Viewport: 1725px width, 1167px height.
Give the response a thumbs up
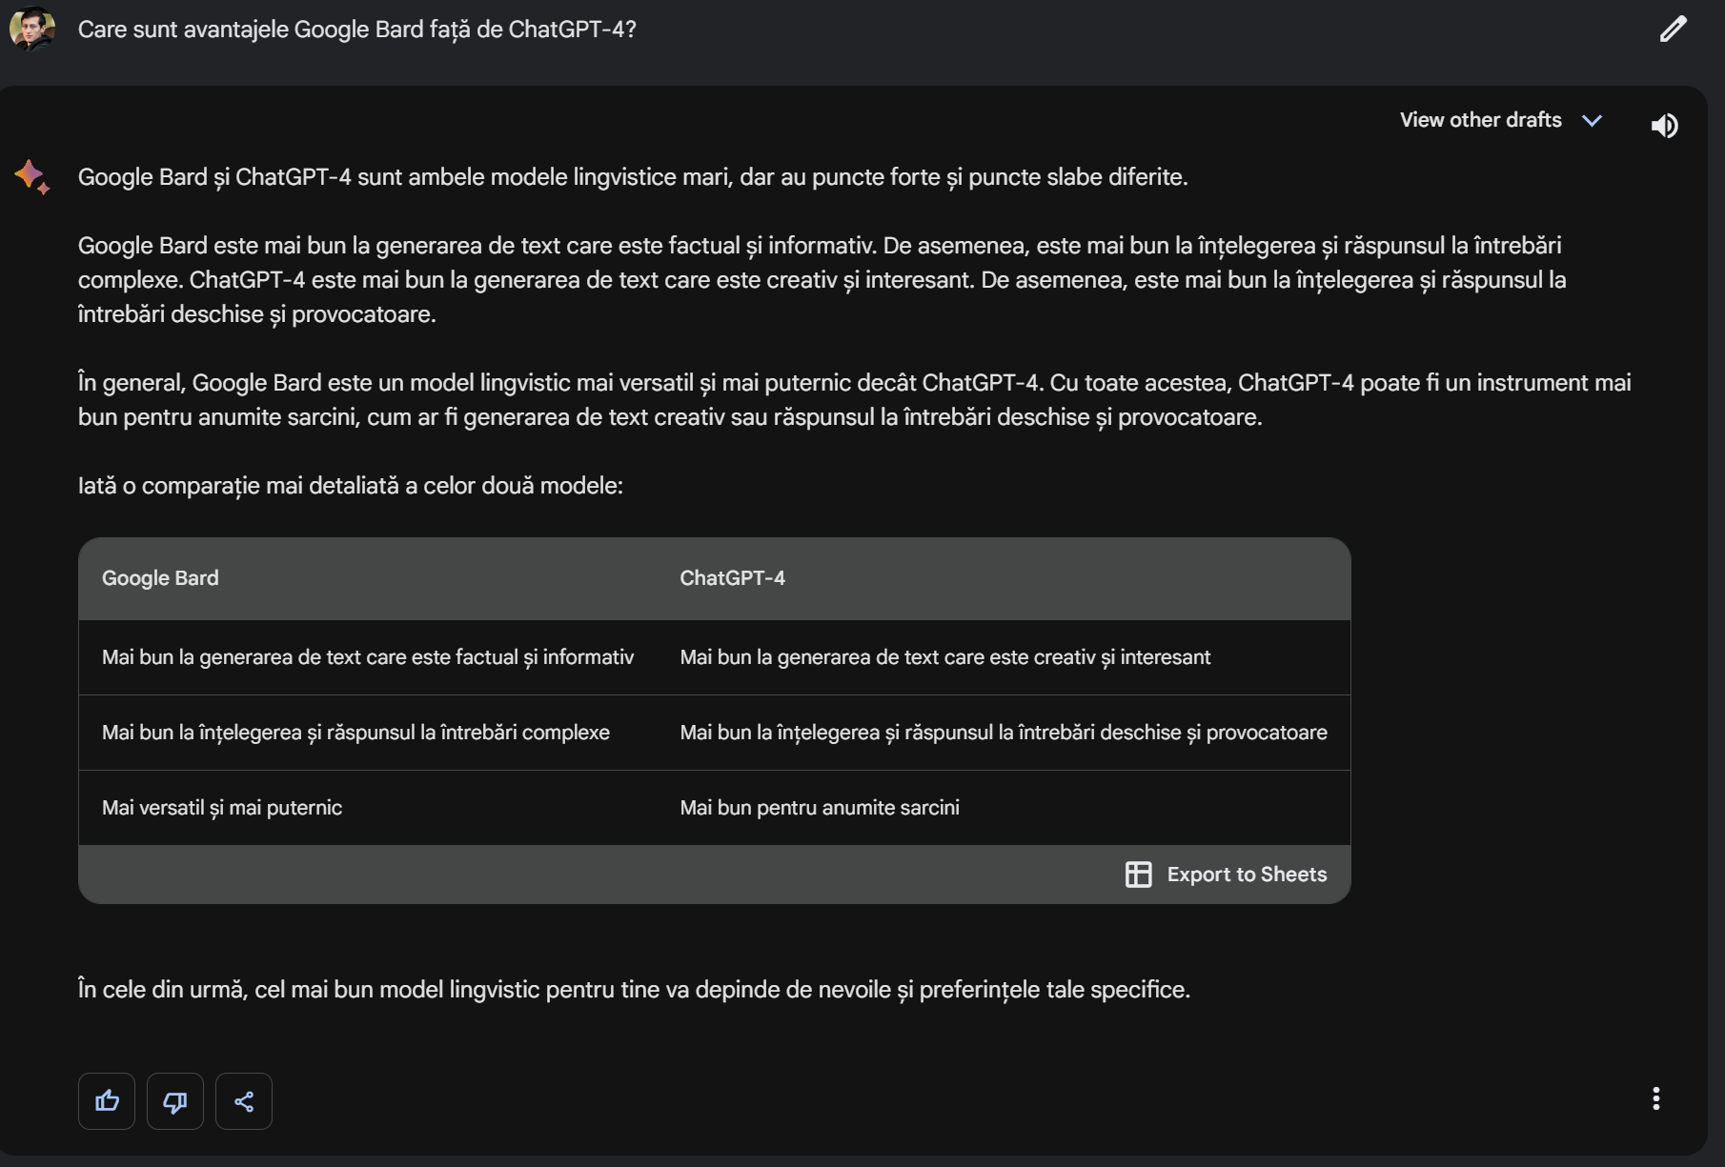tap(107, 1101)
